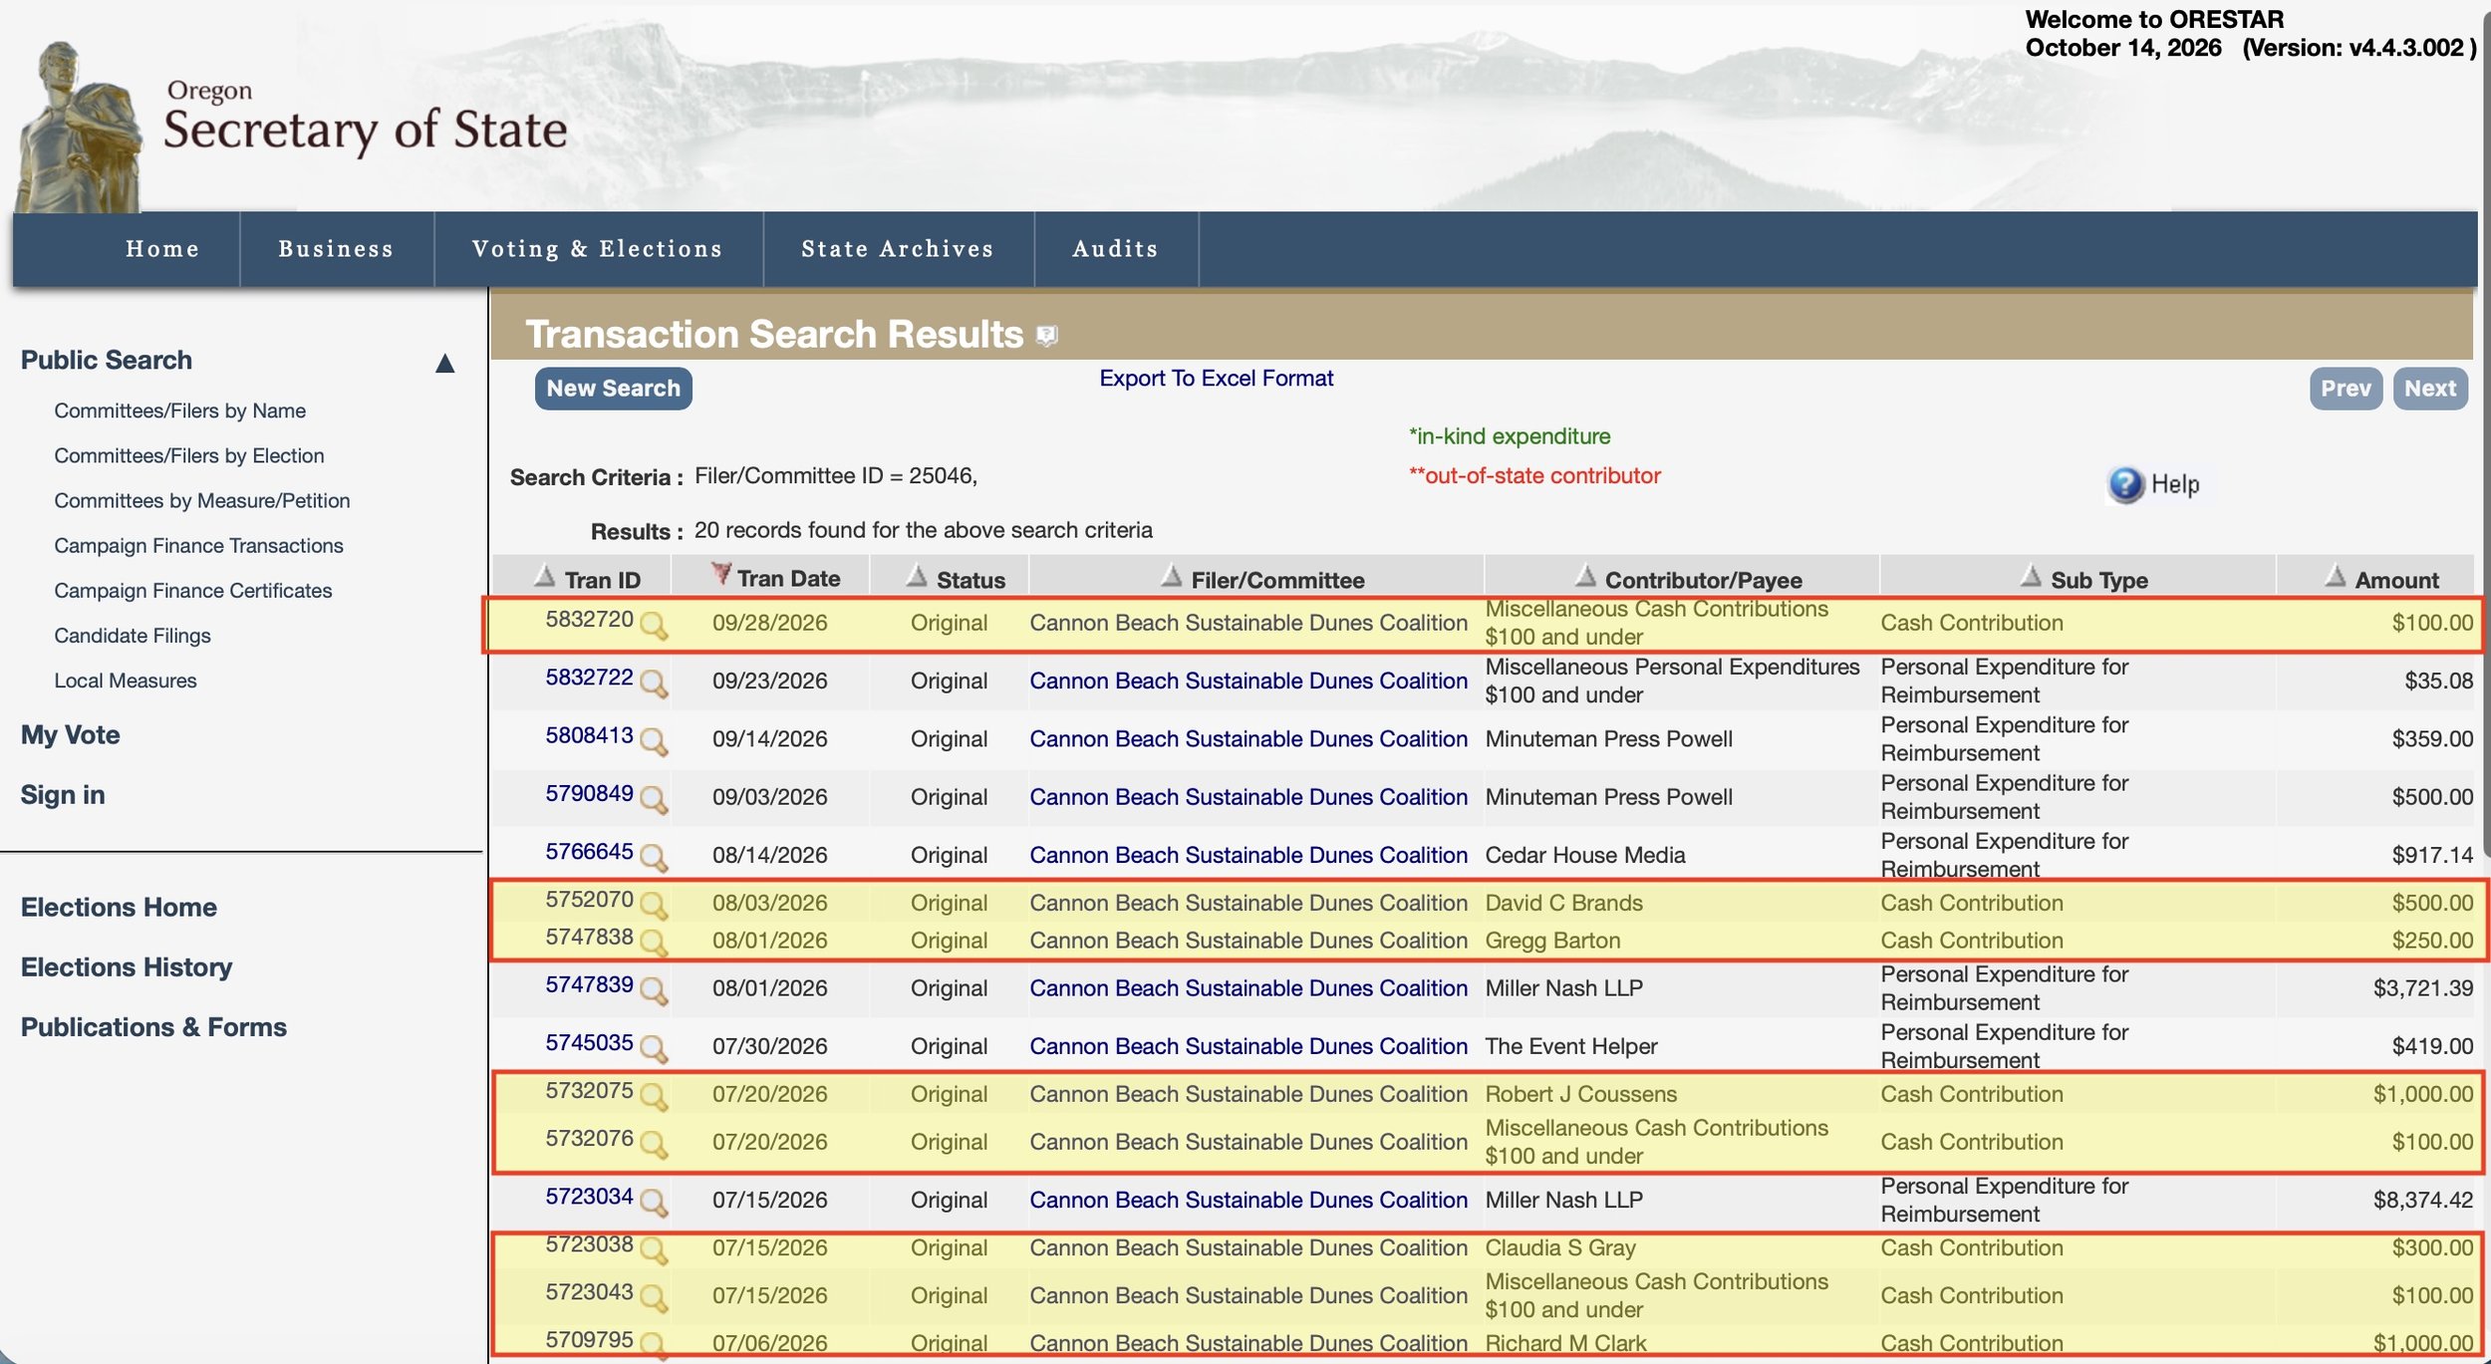Go to Prev results page
Screen dimensions: 2491x1364
pos(2346,389)
